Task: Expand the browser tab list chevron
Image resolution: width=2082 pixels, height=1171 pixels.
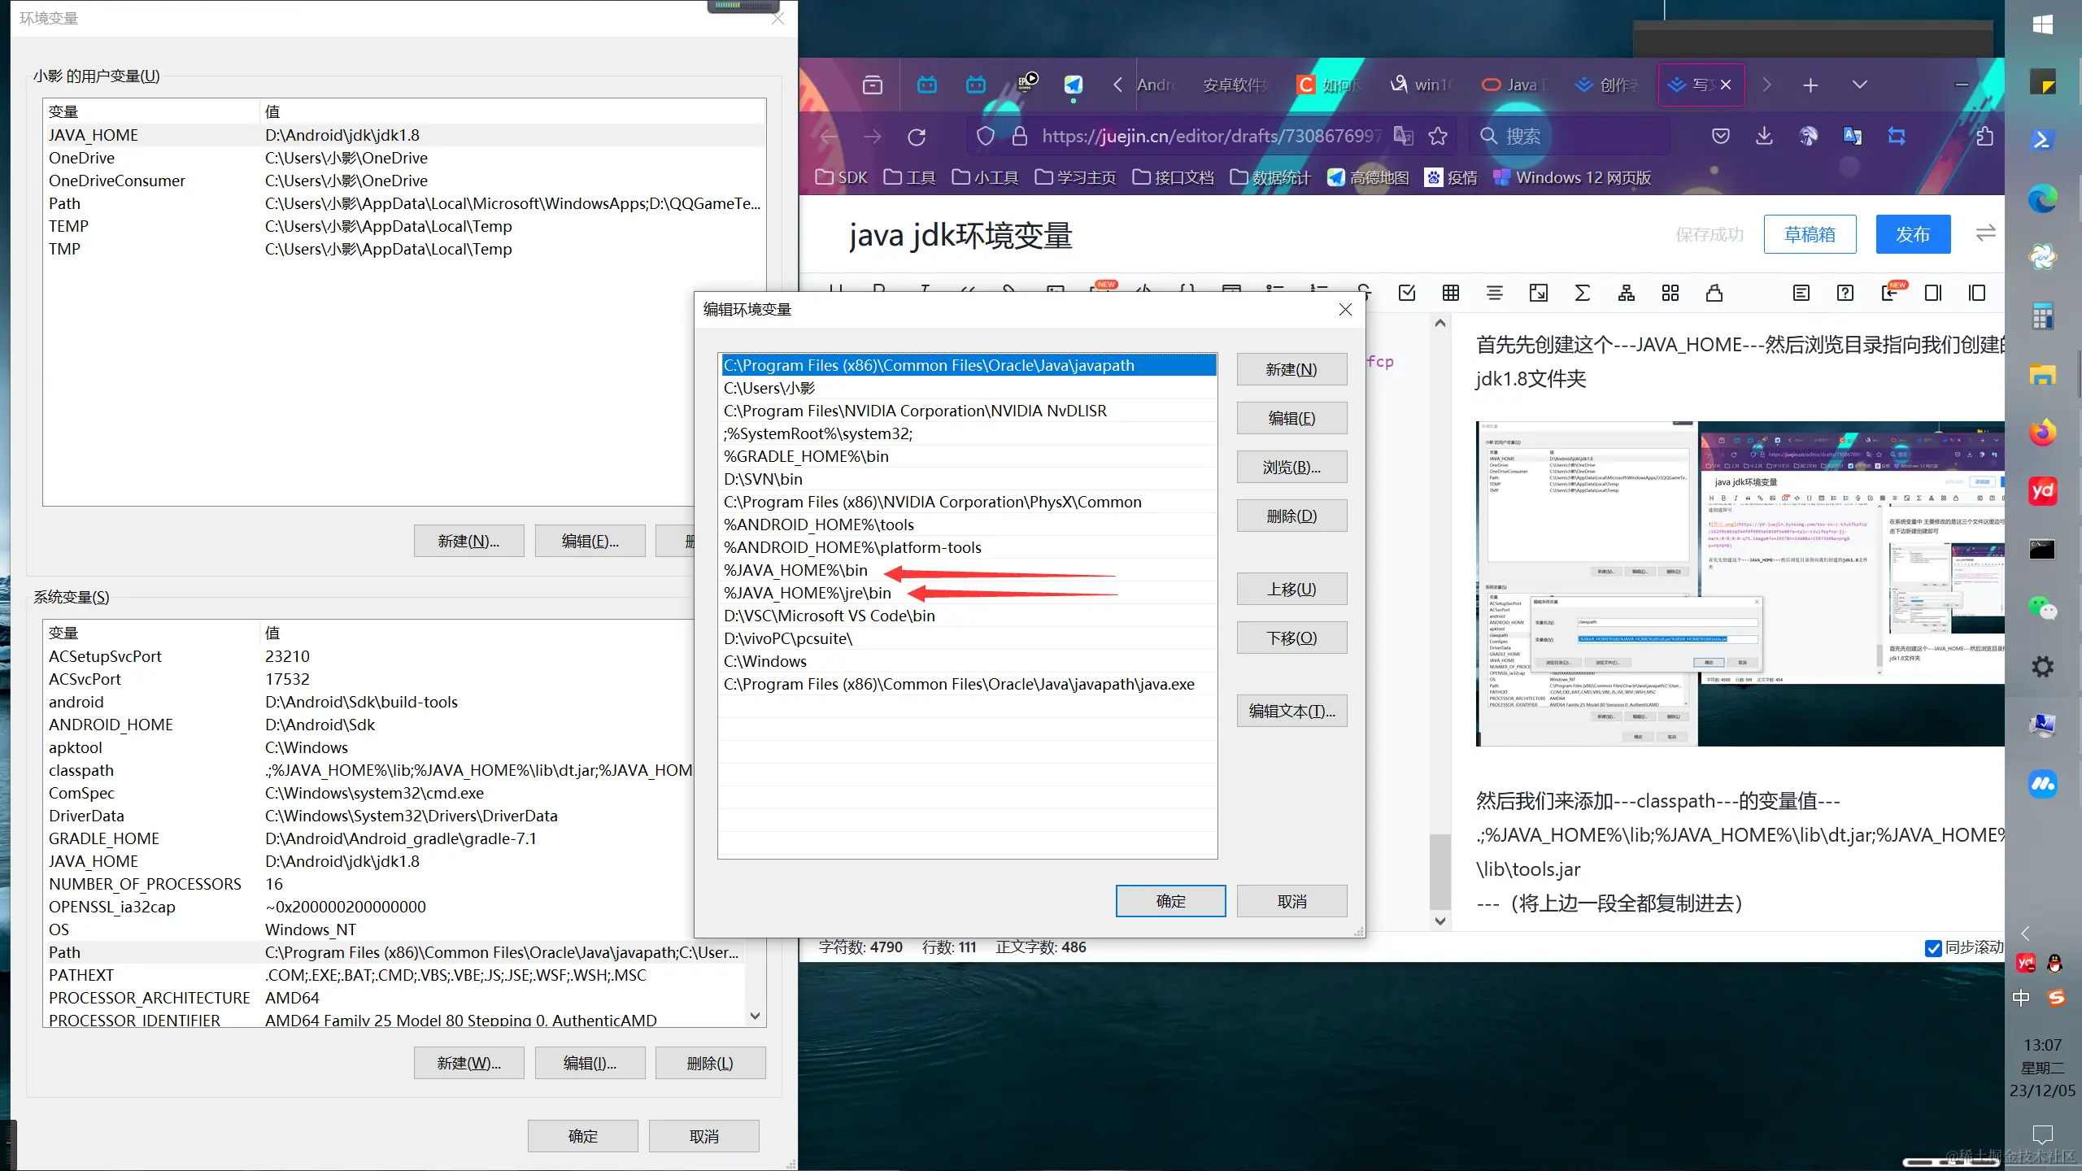Action: point(1860,85)
